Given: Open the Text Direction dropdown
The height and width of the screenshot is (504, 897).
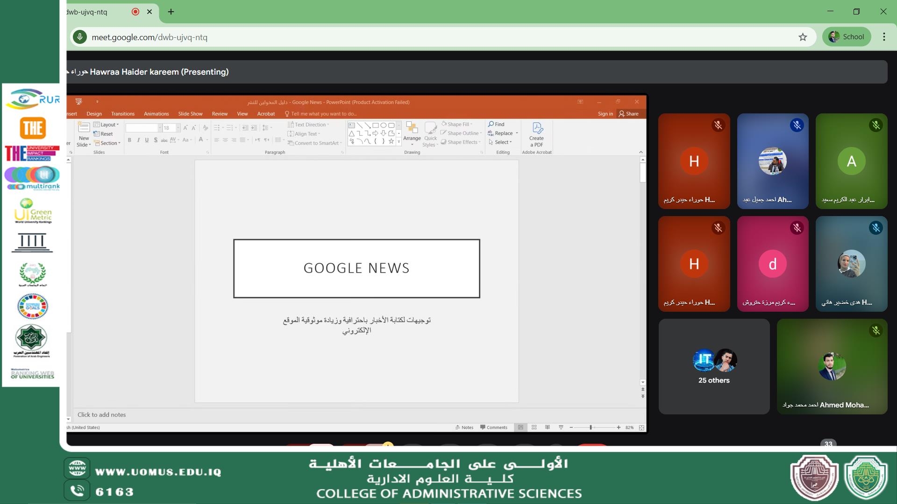Looking at the screenshot, I should pyautogui.click(x=308, y=125).
